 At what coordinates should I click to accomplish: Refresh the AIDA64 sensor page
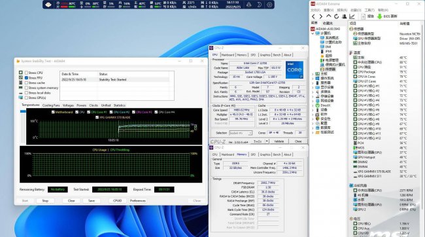[x=336, y=16]
